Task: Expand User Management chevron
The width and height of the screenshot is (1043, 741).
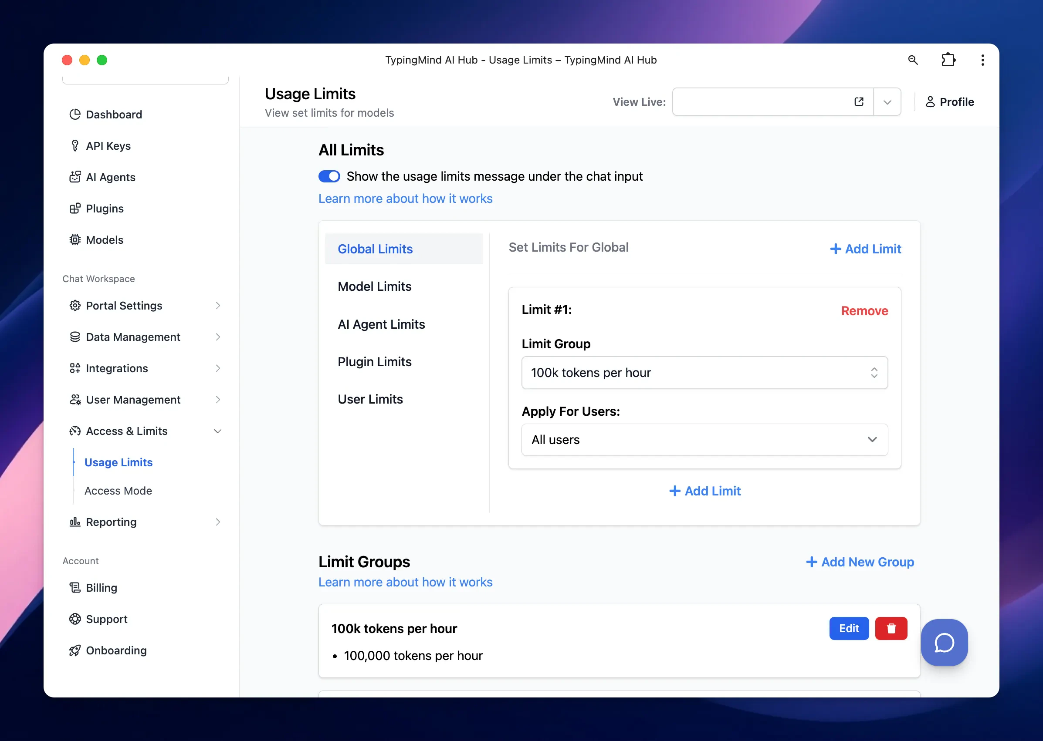Action: pyautogui.click(x=218, y=400)
